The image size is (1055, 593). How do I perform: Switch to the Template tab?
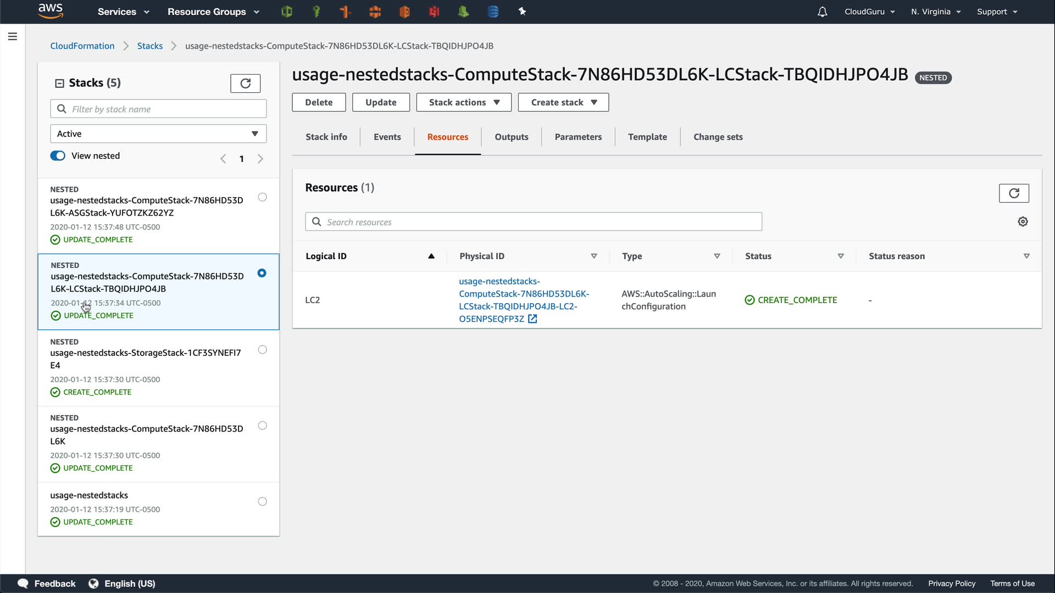click(647, 137)
